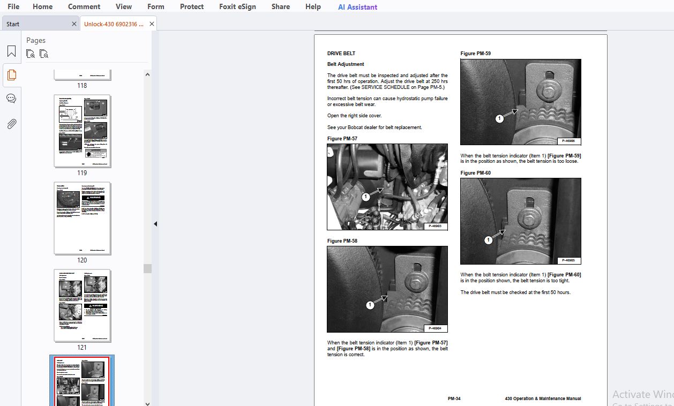
Task: Click the reduce page thumbnails icon
Action: point(44,54)
